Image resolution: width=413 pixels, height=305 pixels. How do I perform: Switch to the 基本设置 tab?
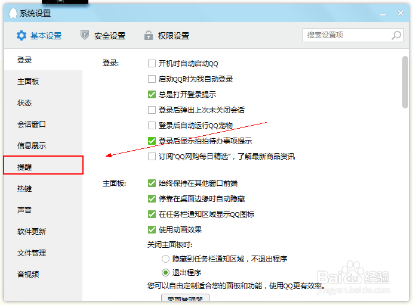(39, 36)
